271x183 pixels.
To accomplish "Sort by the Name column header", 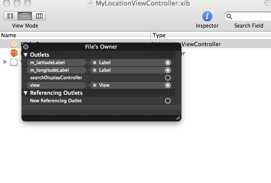I will point(75,35).
